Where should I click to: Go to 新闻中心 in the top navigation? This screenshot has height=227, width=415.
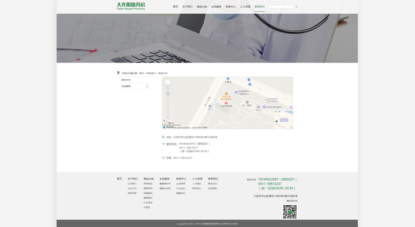[x=230, y=7]
